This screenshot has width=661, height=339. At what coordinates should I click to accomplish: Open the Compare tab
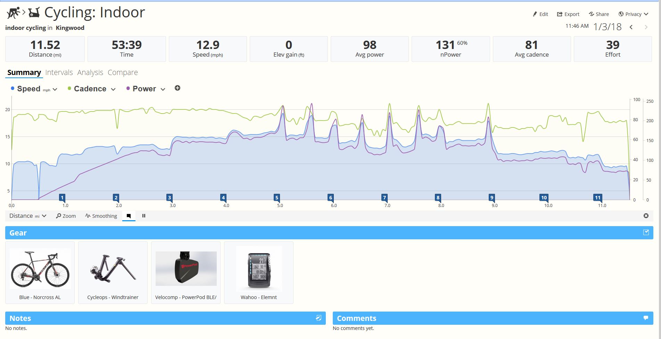point(123,73)
